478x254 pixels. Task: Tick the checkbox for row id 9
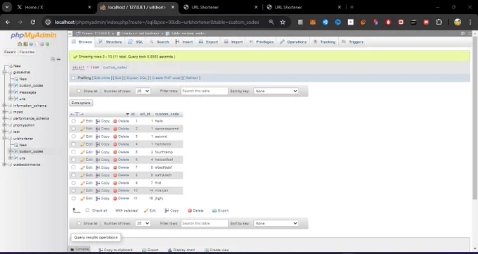pyautogui.click(x=74, y=183)
